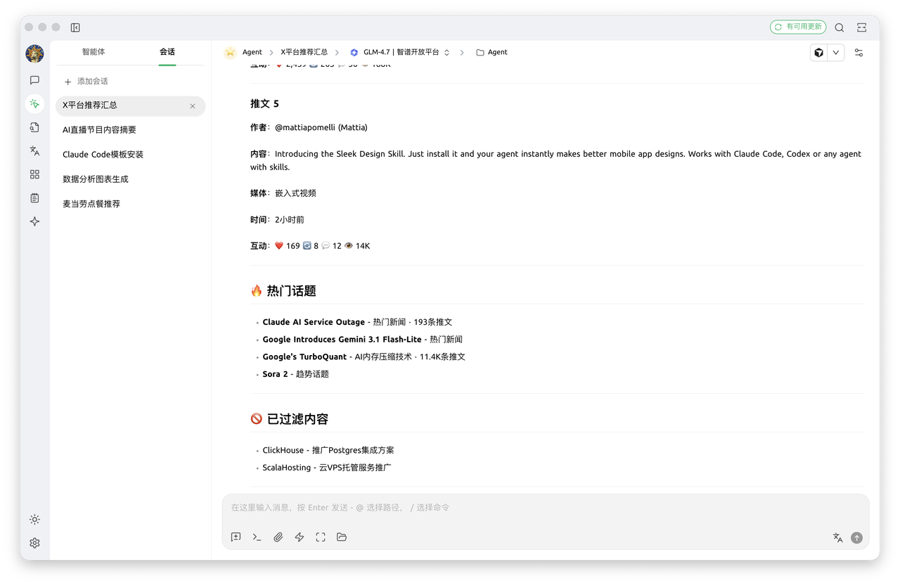Open the Claude Code模板安装 session
The height and width of the screenshot is (585, 900).
131,155
